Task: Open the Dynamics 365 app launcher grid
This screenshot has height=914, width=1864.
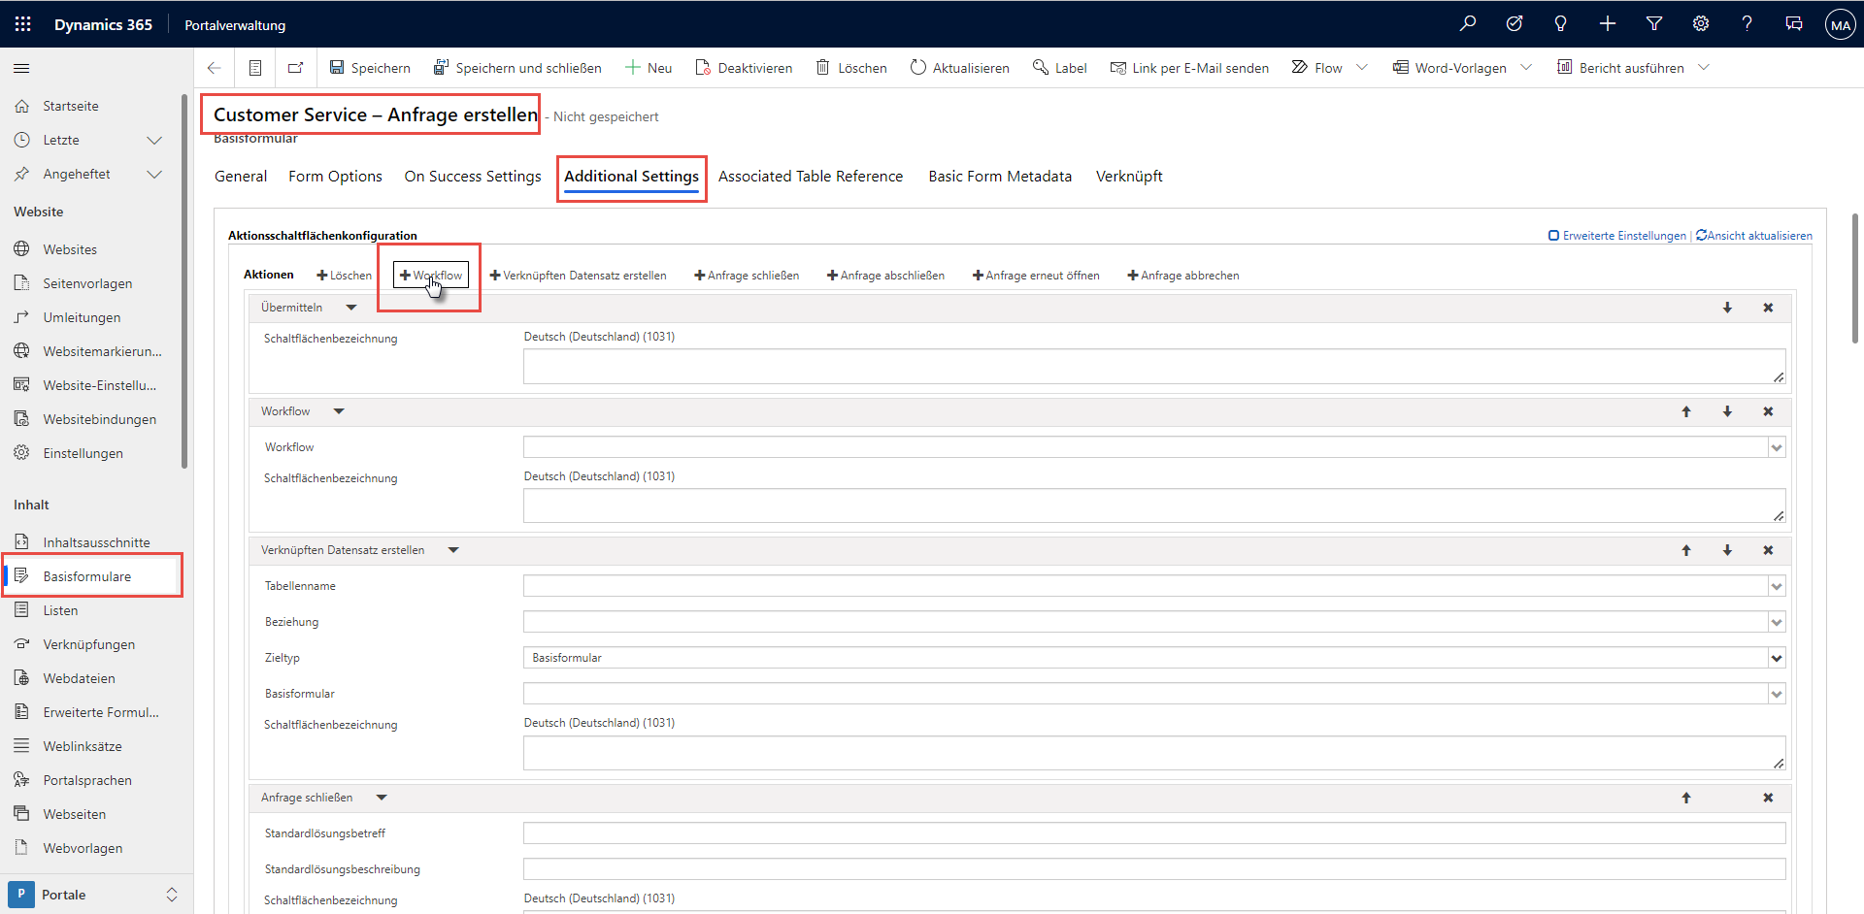Action: click(22, 24)
